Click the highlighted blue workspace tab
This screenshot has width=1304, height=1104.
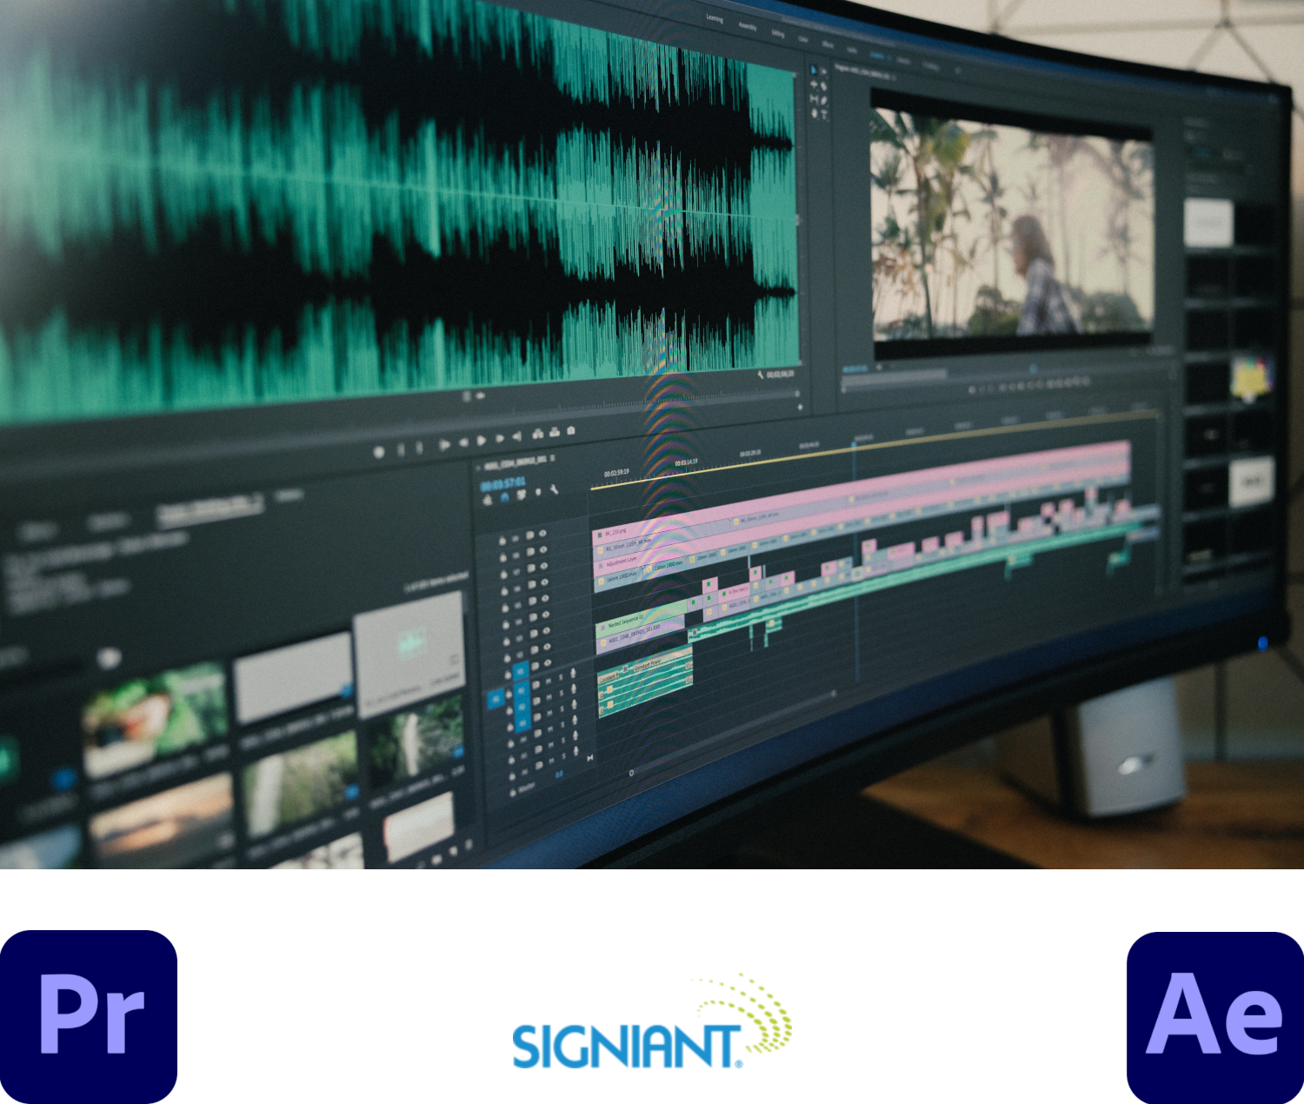[x=877, y=56]
